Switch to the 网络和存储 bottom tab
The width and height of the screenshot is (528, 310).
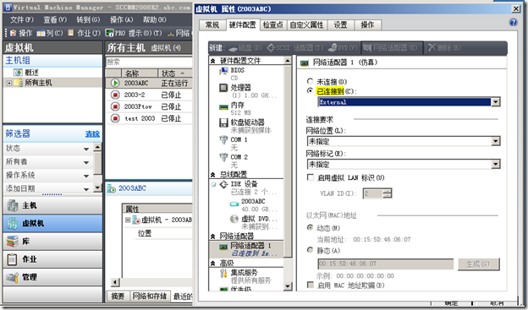[150, 296]
